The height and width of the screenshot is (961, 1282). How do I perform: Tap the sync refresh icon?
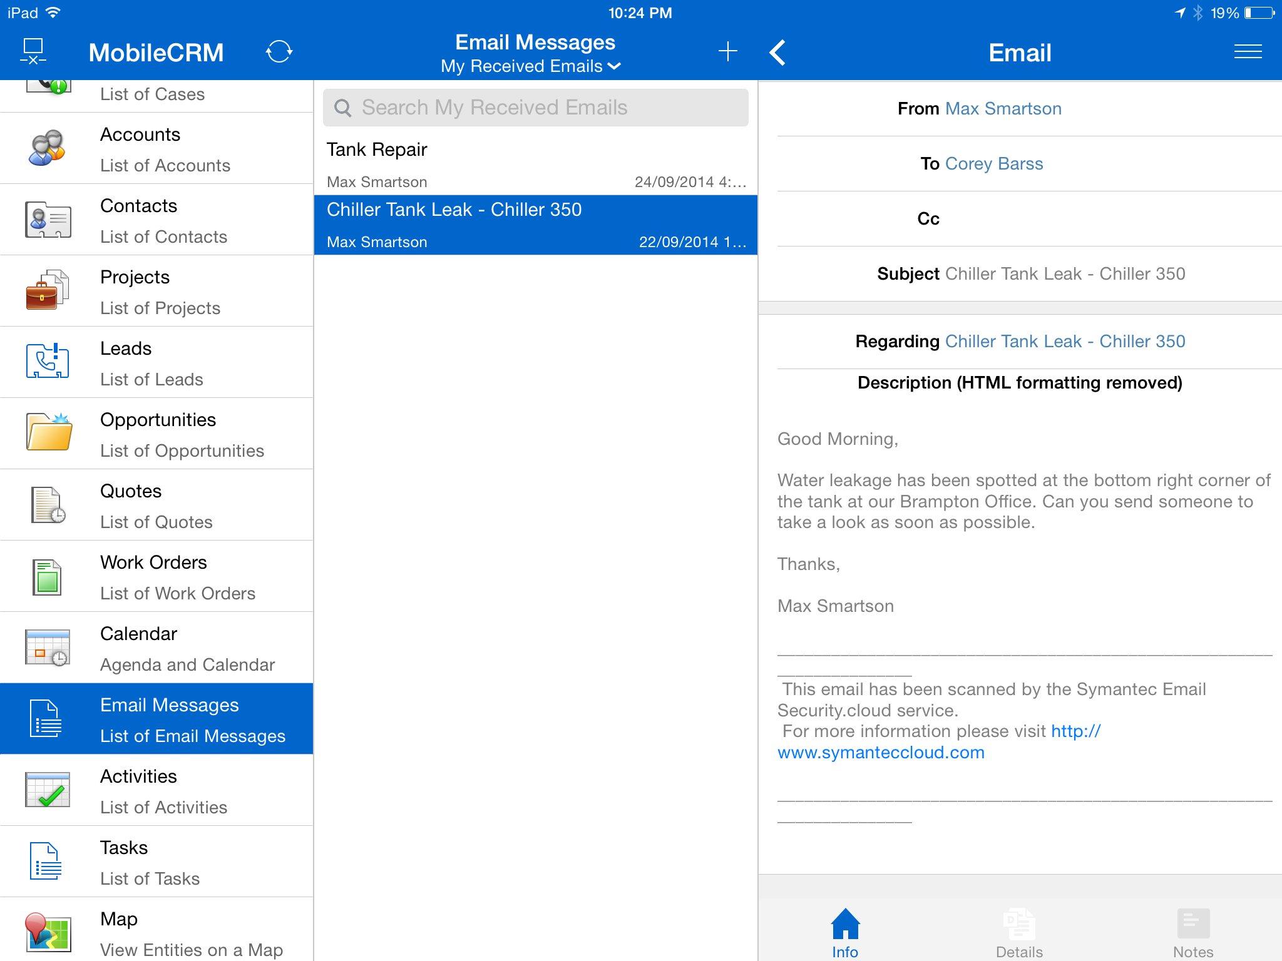click(x=279, y=52)
